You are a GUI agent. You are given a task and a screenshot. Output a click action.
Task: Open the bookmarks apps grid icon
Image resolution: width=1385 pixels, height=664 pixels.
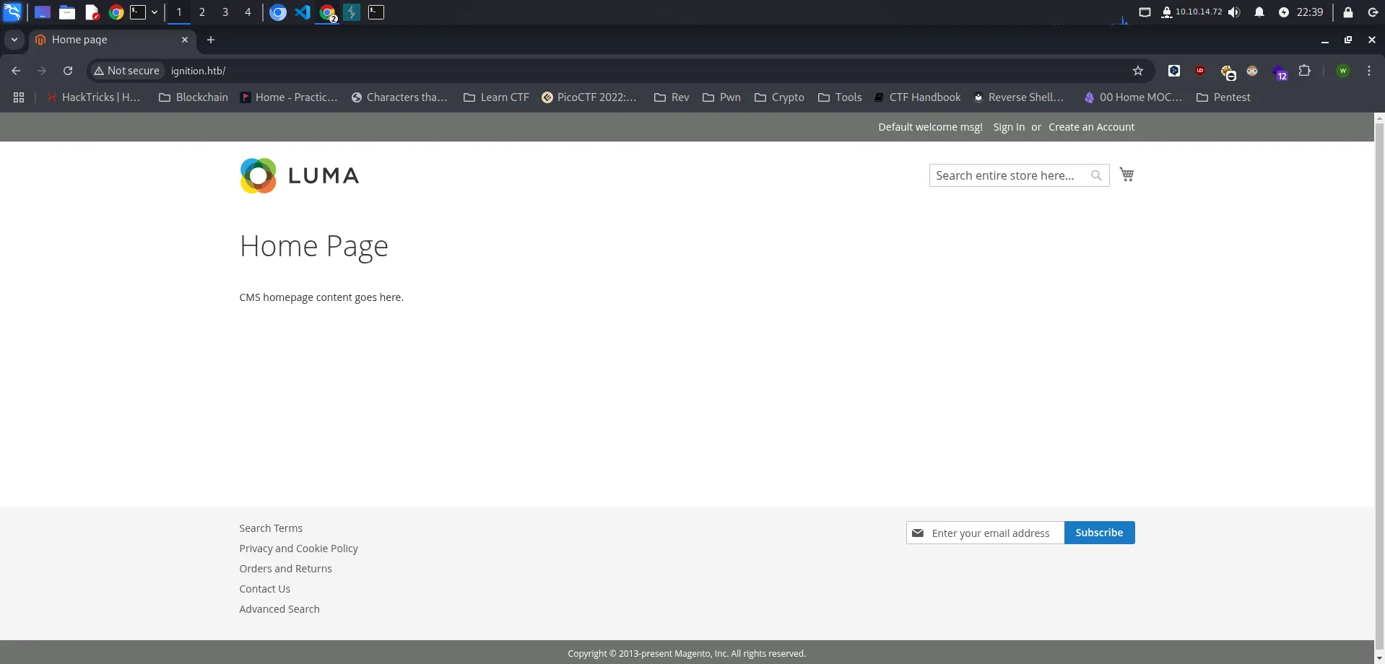(x=19, y=97)
